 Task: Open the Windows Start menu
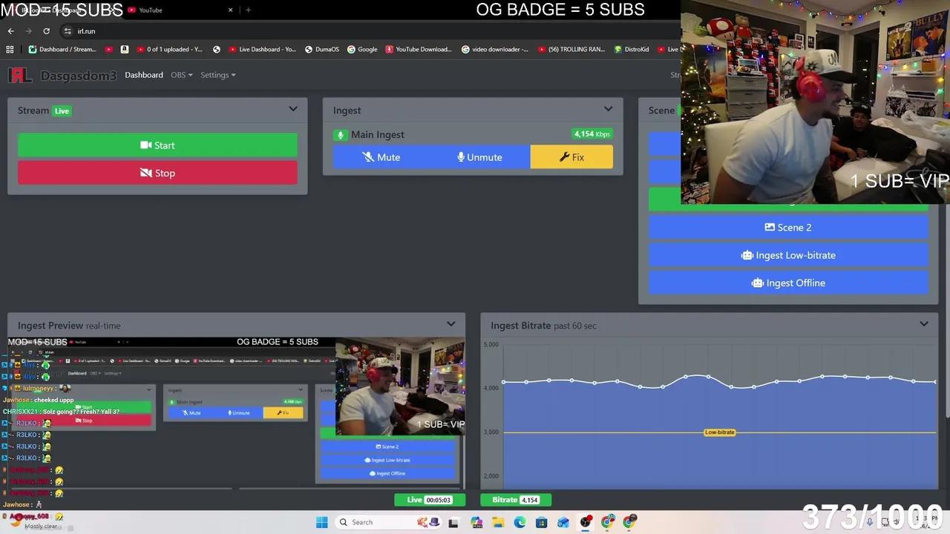coord(321,522)
